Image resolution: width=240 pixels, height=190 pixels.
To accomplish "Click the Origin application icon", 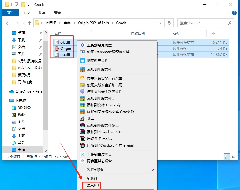I will click(57, 48).
